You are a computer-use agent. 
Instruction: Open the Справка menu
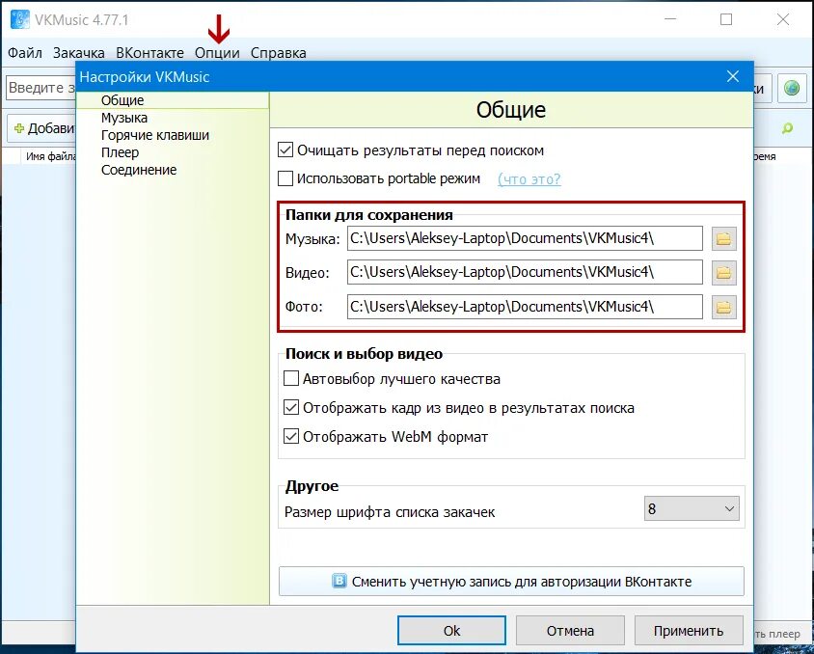(279, 52)
